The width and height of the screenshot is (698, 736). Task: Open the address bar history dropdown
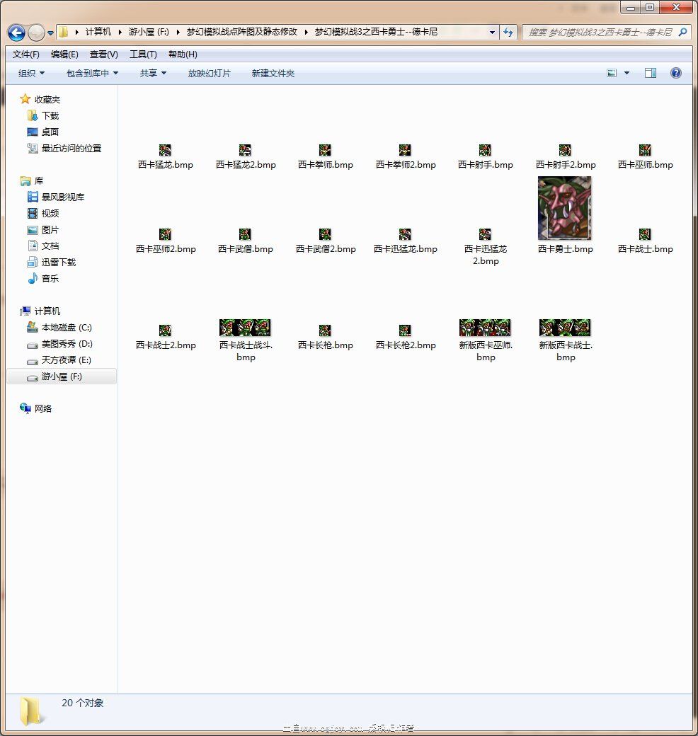point(492,33)
